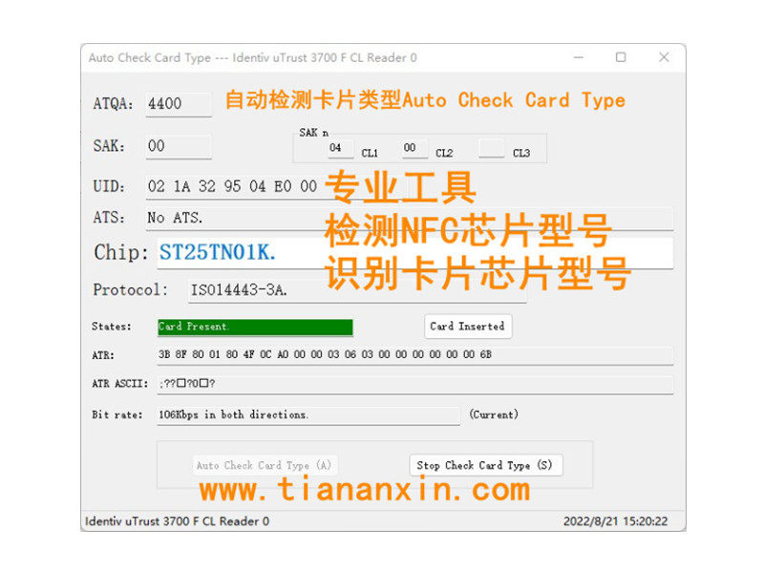
Task: Click the States: label
Action: tap(112, 327)
